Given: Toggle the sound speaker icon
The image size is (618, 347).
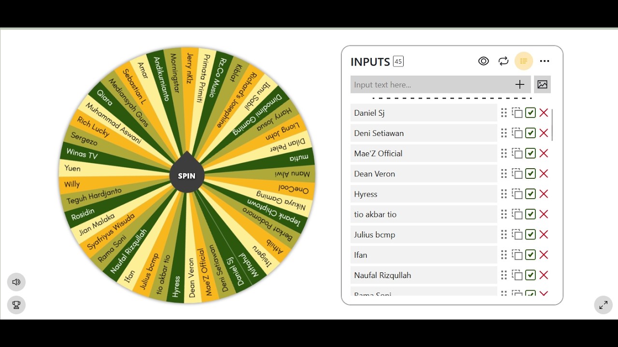Looking at the screenshot, I should click(16, 282).
